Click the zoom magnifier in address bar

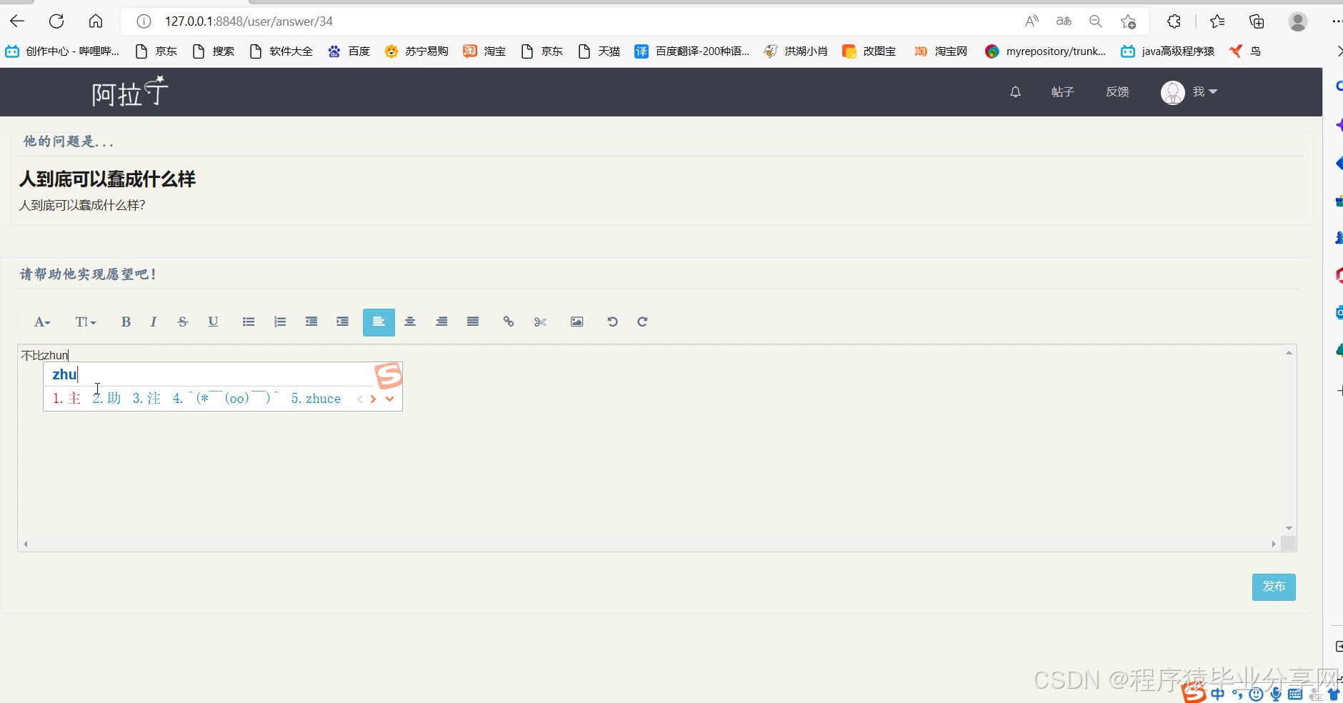1096,21
